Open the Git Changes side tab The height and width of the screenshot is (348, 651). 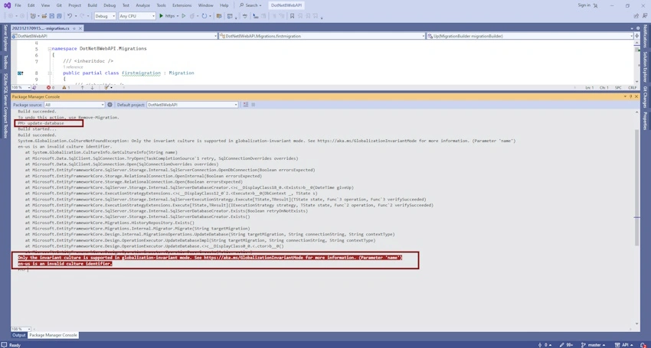point(645,97)
